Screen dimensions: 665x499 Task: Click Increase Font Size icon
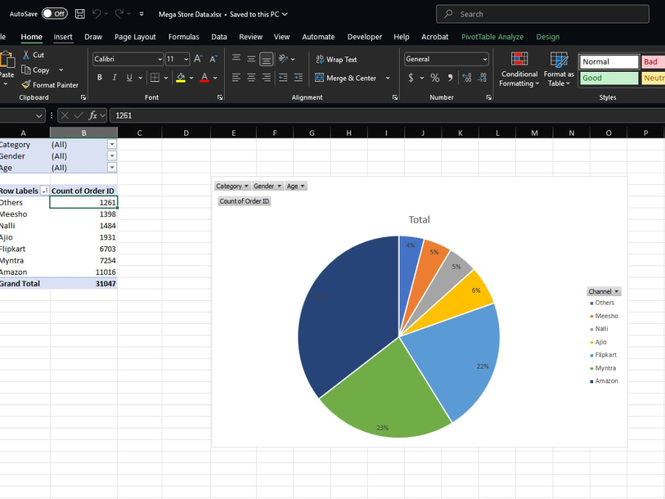[x=198, y=59]
